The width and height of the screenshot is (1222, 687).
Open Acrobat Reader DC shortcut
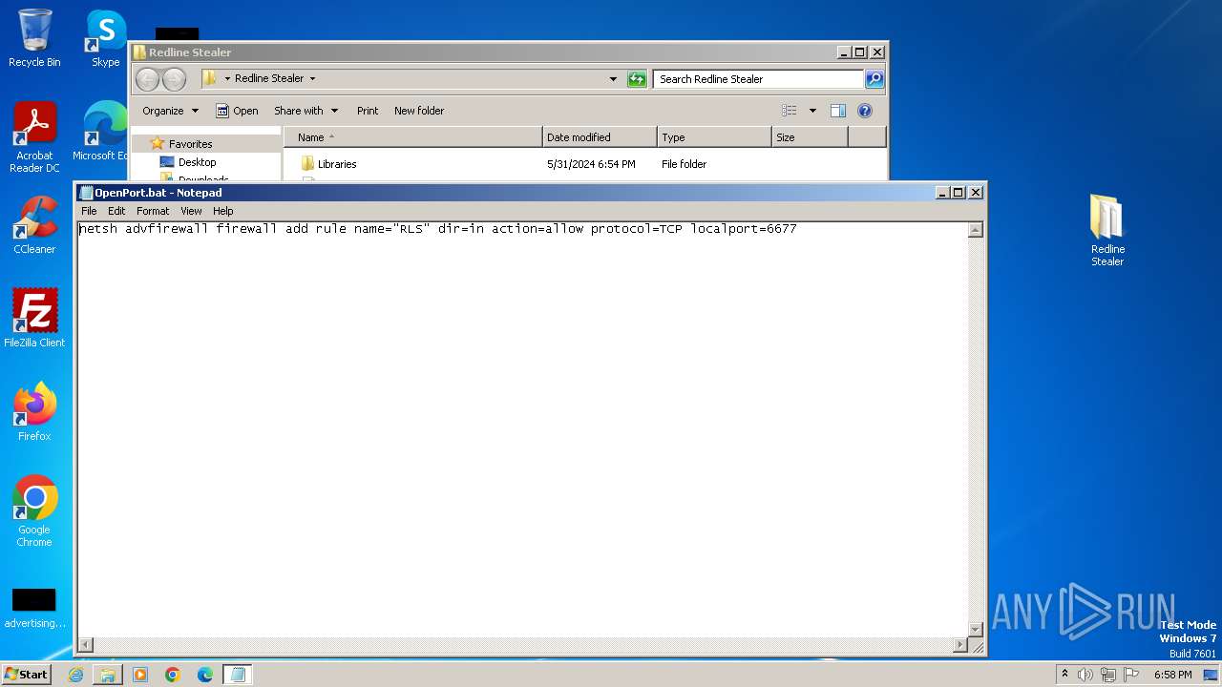click(34, 137)
